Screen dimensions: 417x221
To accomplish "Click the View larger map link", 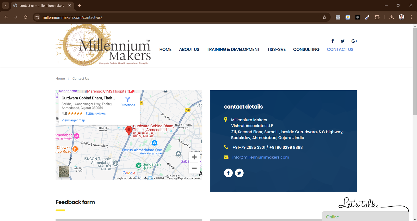I will pos(73,120).
